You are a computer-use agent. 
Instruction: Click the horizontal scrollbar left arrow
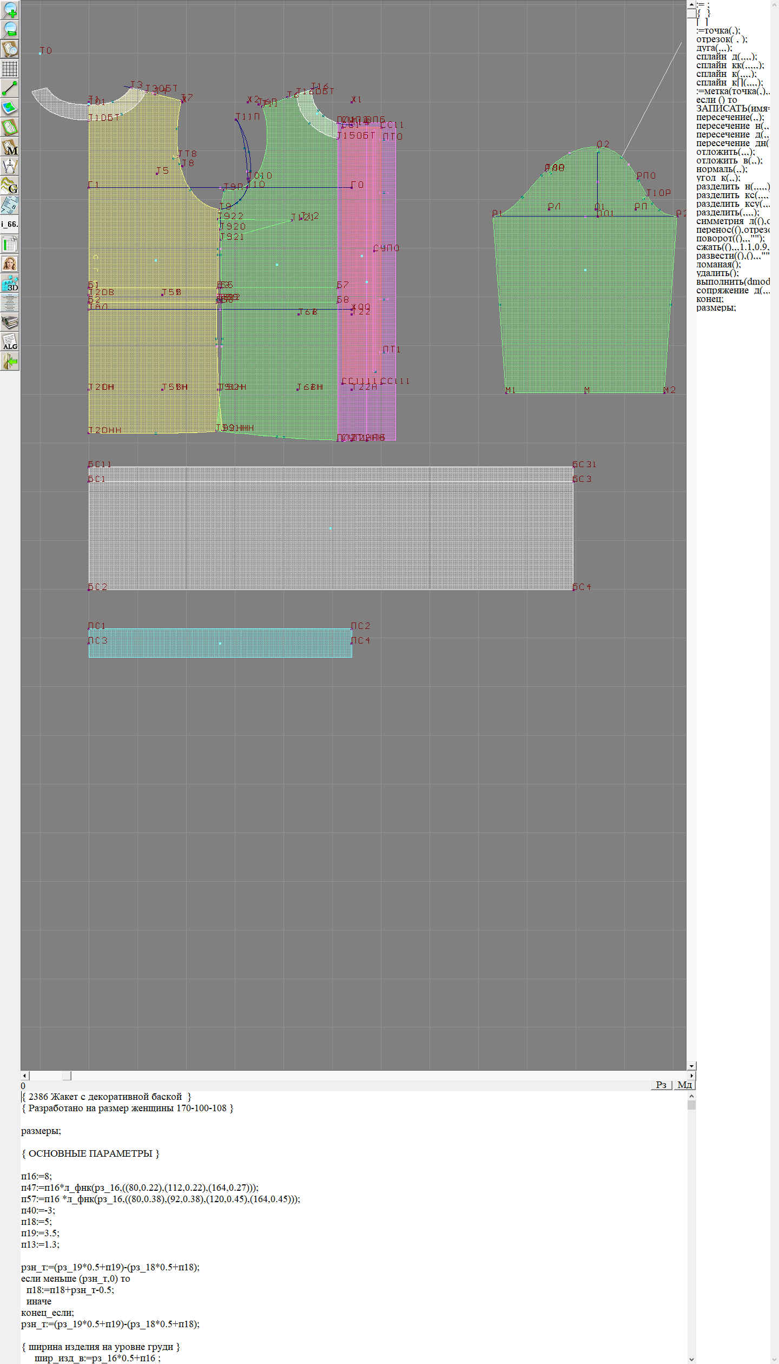click(24, 1076)
